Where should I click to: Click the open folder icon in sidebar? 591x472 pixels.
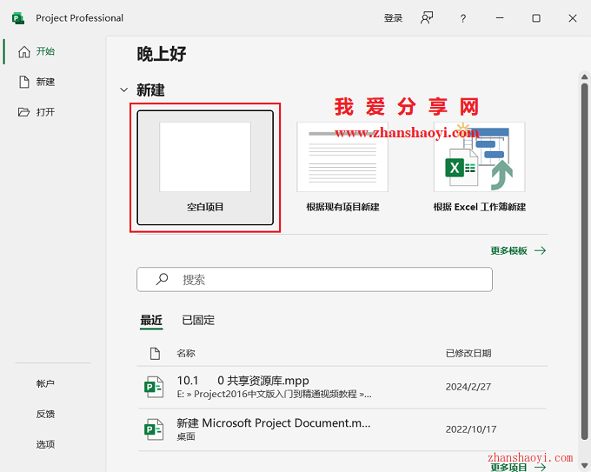[x=23, y=112]
